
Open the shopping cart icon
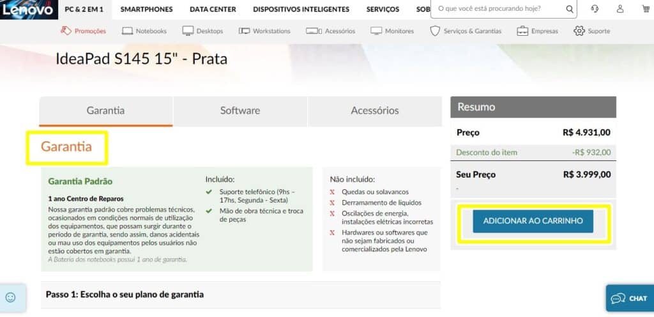pyautogui.click(x=646, y=9)
